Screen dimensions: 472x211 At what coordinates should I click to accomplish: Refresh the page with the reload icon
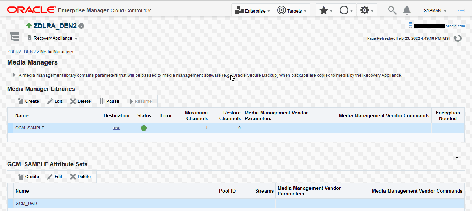point(458,38)
